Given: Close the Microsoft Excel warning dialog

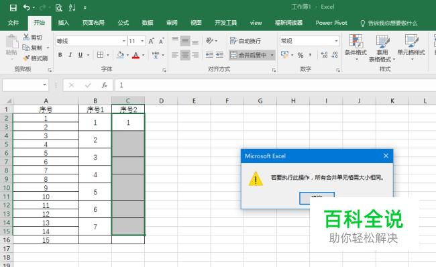Looking at the screenshot, I should click(386, 156).
